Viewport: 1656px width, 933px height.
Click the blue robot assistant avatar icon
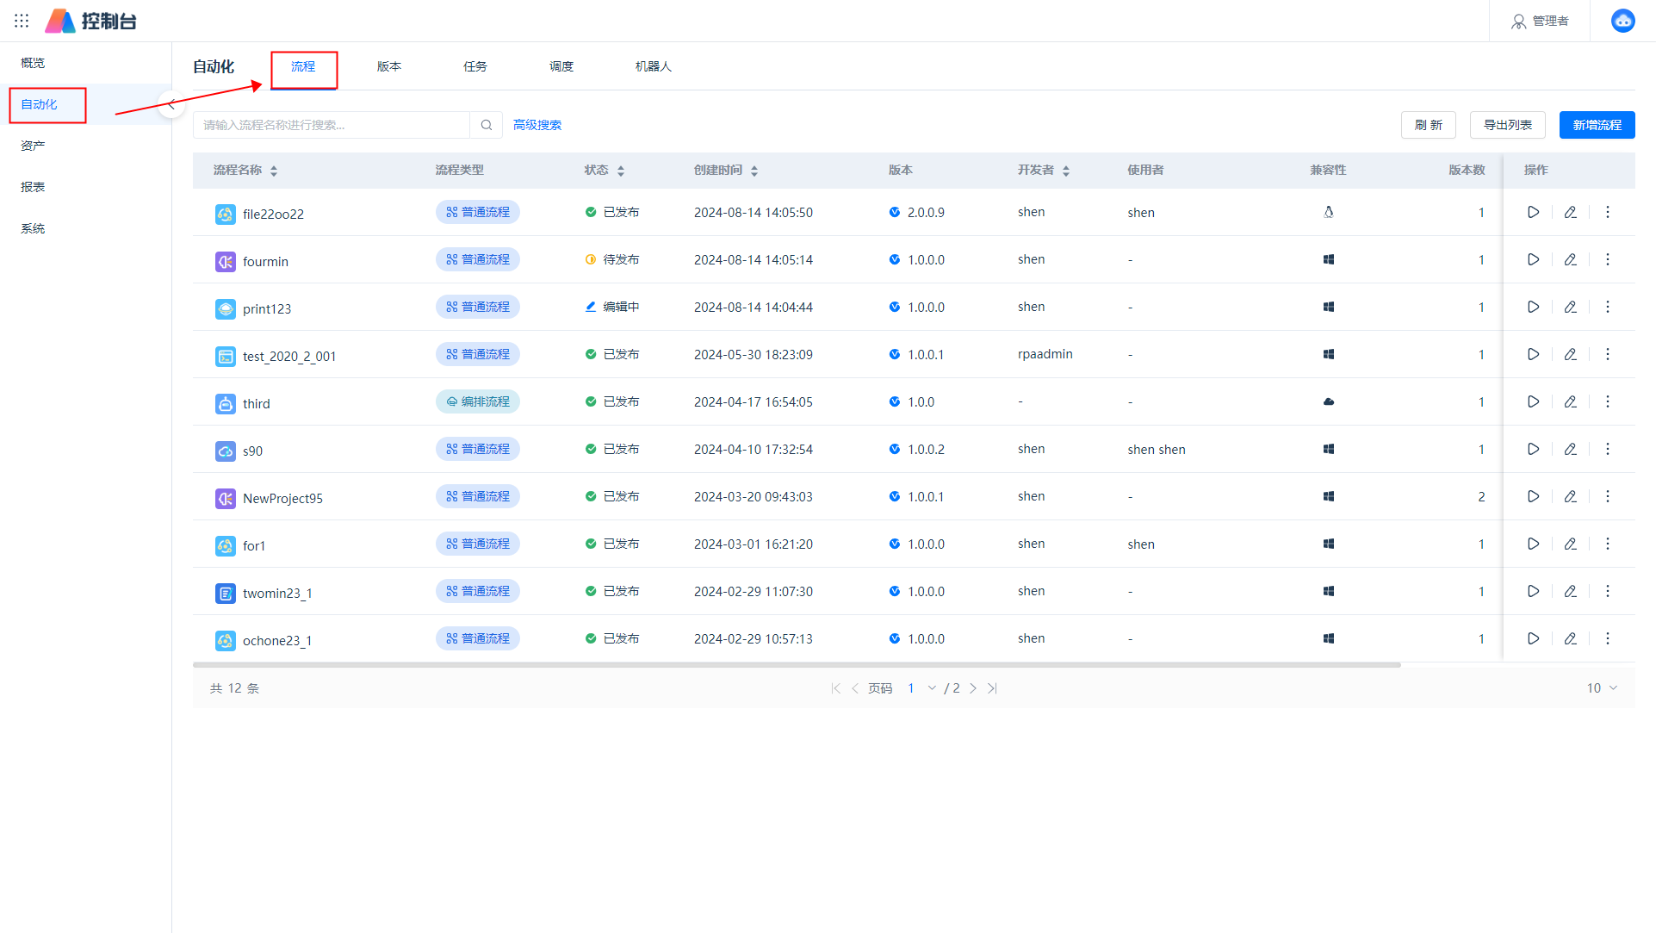click(x=1622, y=21)
